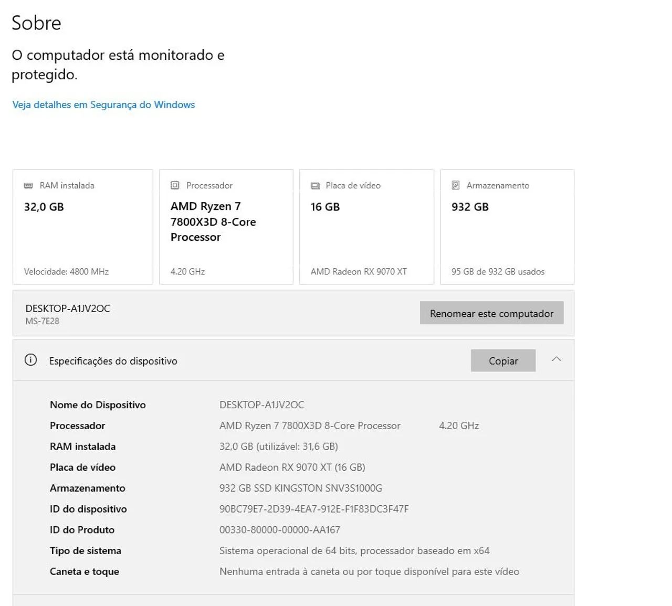
Task: Click the Armazenamento label in the specifications list
Action: click(x=87, y=488)
